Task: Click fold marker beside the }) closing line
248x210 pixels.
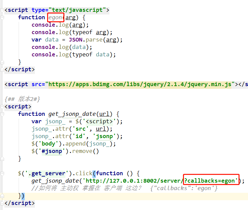Action: 2,196
